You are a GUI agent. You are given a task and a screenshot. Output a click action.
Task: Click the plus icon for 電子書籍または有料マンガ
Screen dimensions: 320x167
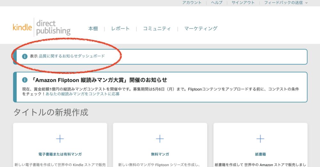tap(60, 139)
